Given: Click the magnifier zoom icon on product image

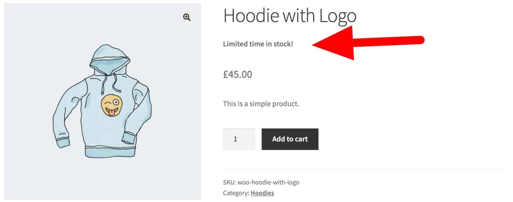Looking at the screenshot, I should click(187, 17).
